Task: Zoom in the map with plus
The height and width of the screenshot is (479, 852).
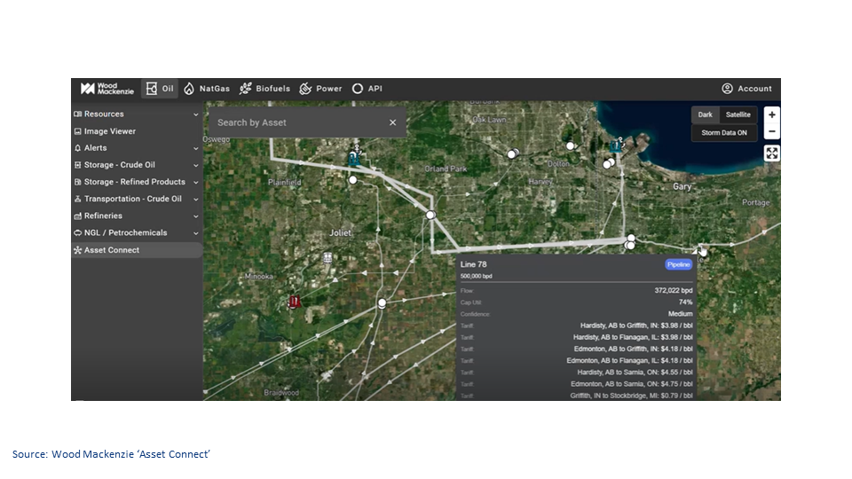Action: click(x=772, y=114)
